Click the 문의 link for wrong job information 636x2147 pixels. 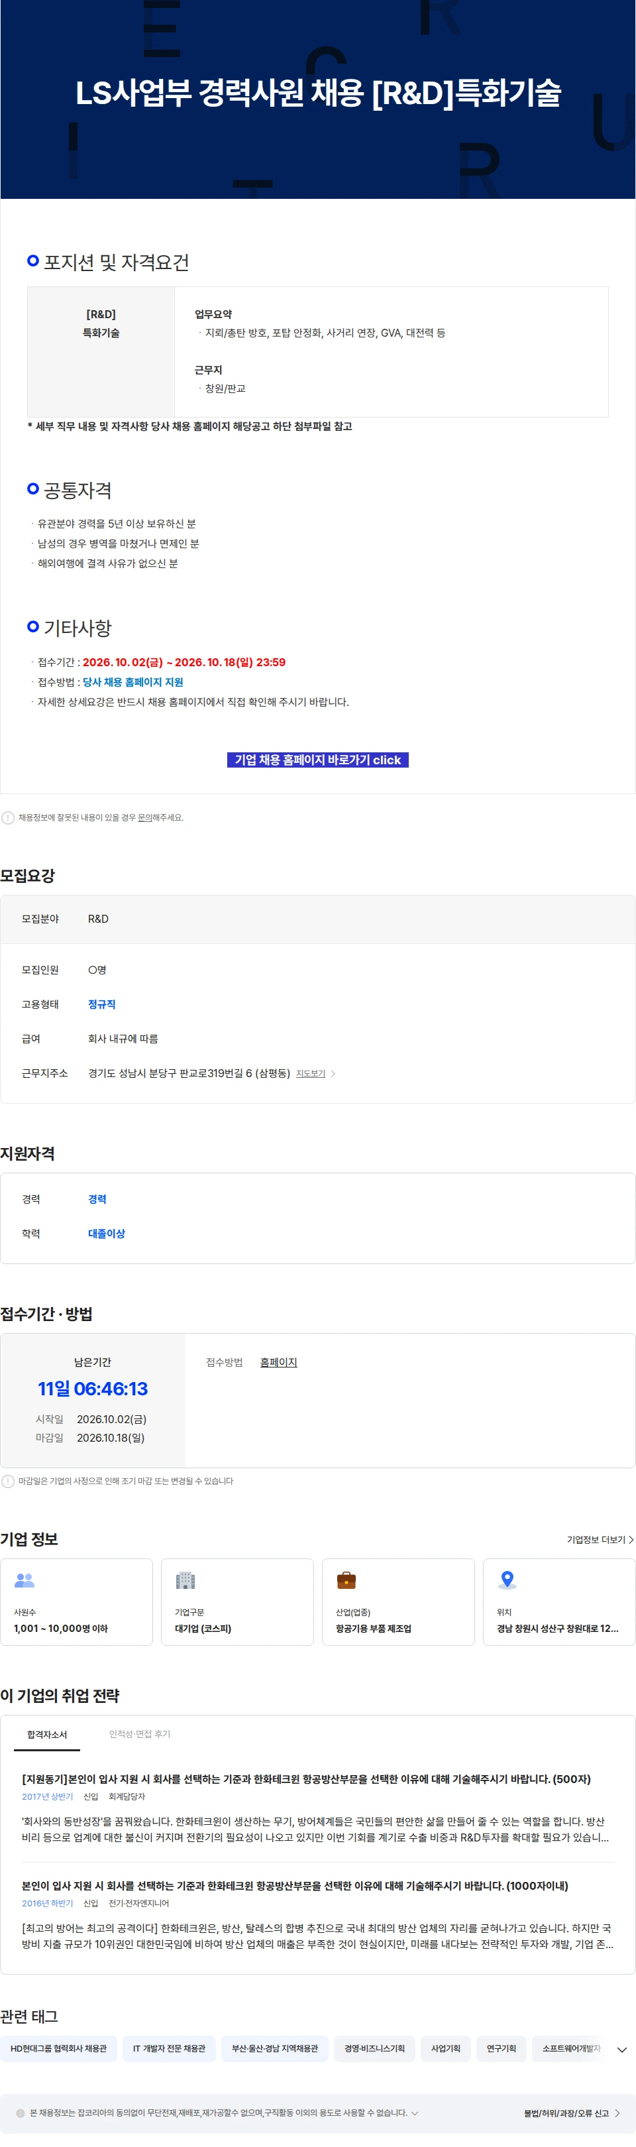(144, 817)
